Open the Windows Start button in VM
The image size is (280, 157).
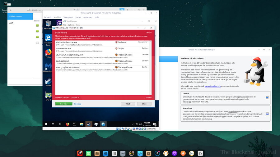point(46,124)
